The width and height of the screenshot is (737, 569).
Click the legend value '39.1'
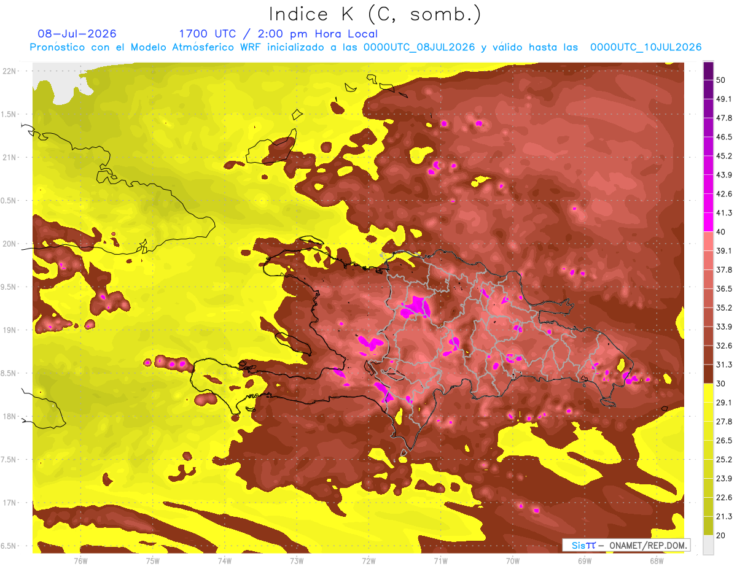point(723,251)
